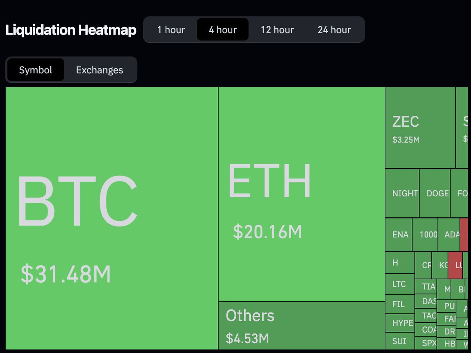The height and width of the screenshot is (353, 471).
Task: Click the $20.16M value on ETH
Action: (267, 231)
